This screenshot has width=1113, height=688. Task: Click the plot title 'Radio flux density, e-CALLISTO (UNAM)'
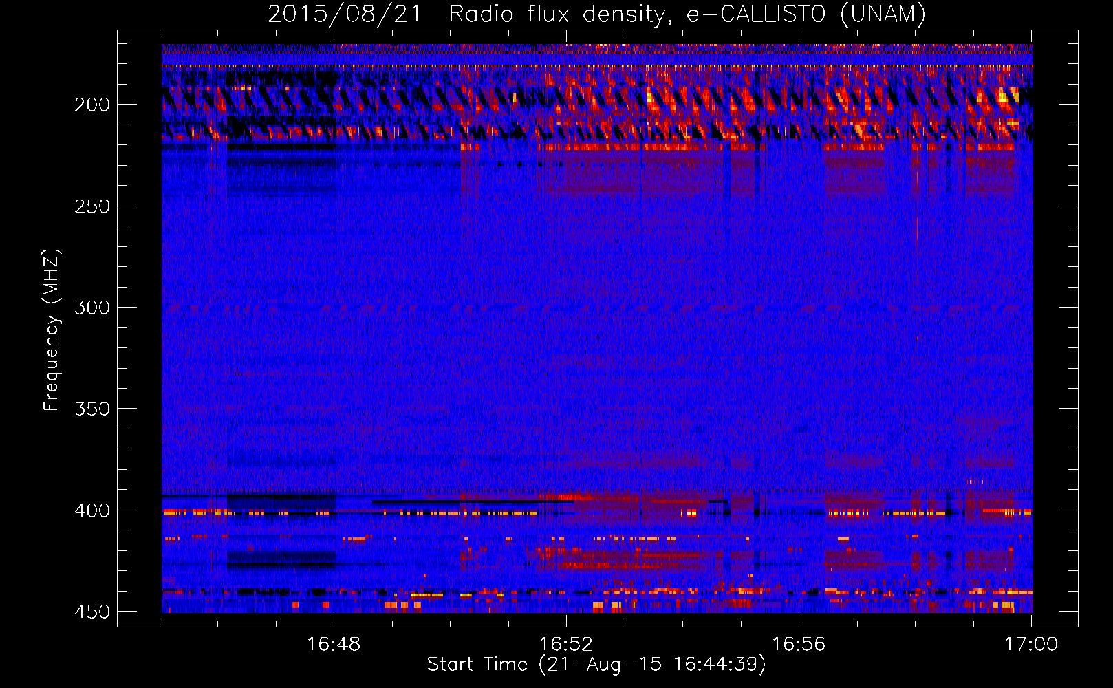687,14
